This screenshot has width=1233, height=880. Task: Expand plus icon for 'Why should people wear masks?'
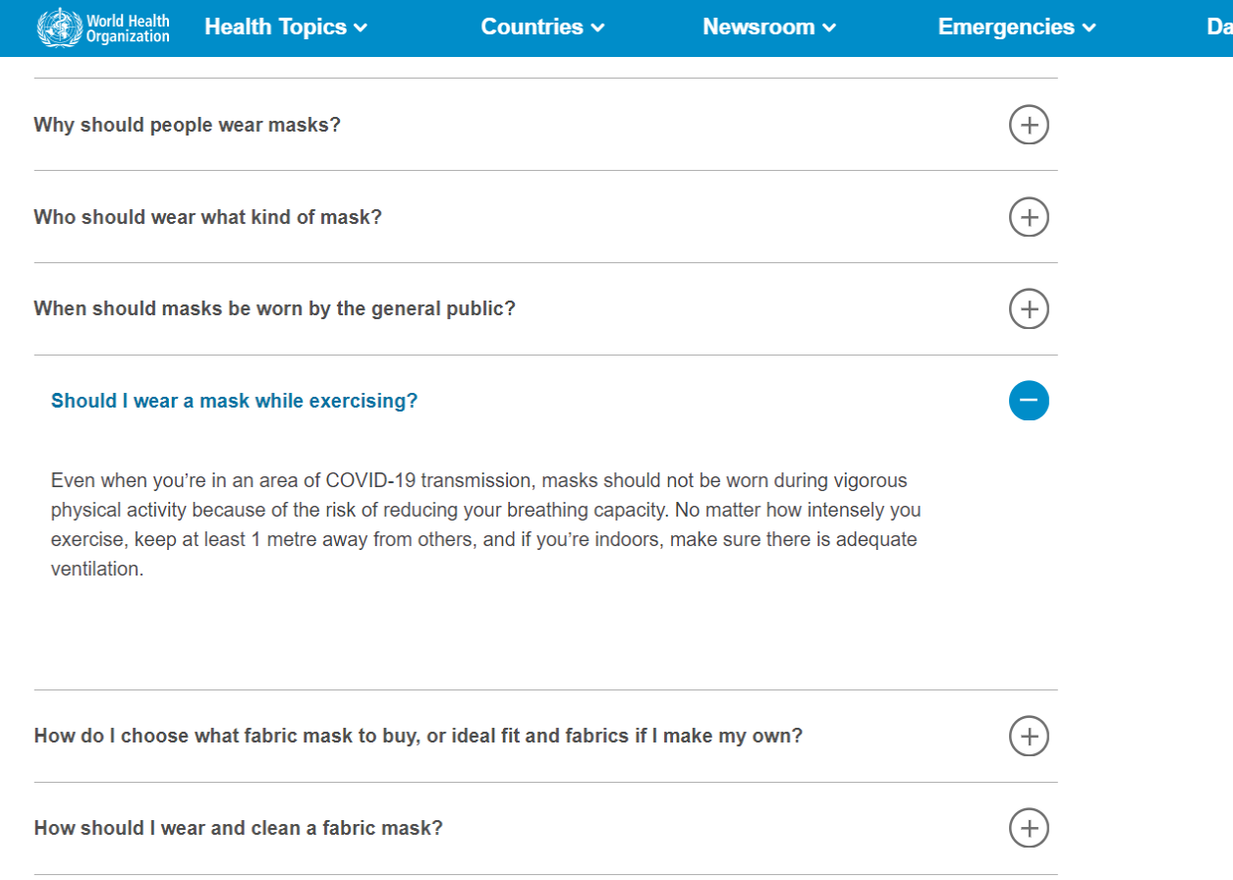tap(1029, 125)
